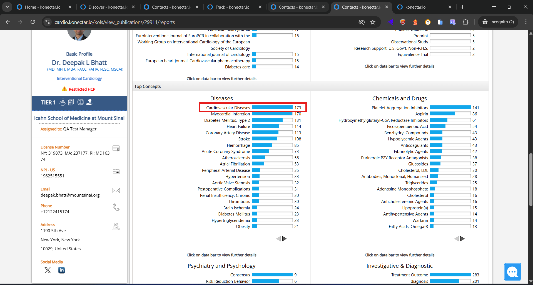The height and width of the screenshot is (285, 533).
Task: Click the deepak.bhatt@mountsinai.org email address
Action: [x=70, y=195]
